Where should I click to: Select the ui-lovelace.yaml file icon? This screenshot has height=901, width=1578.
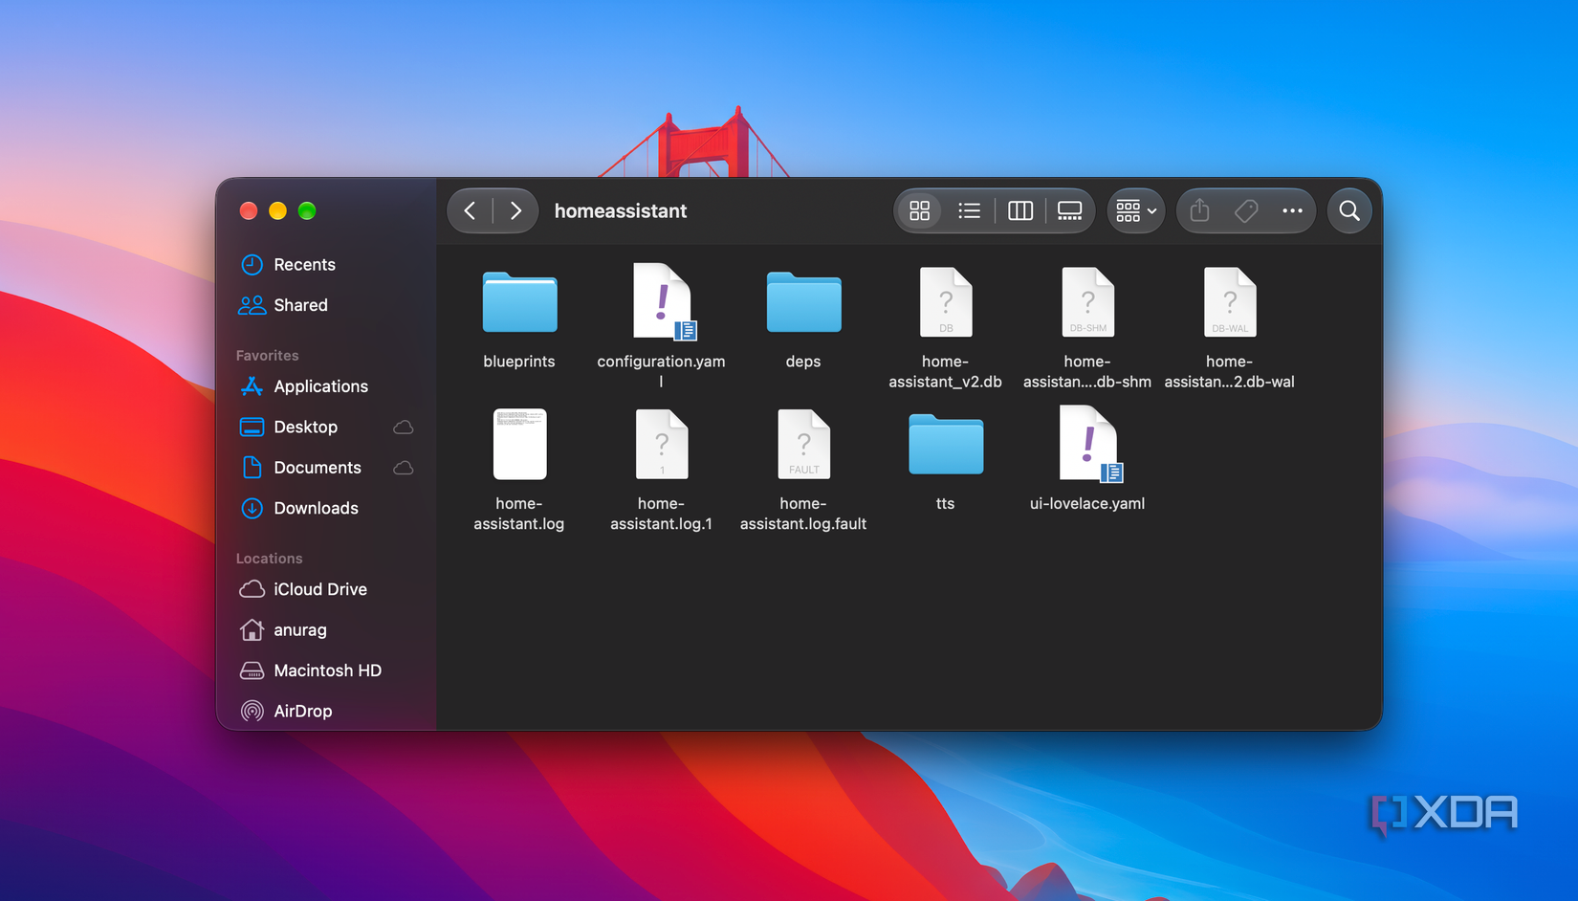[1088, 443]
